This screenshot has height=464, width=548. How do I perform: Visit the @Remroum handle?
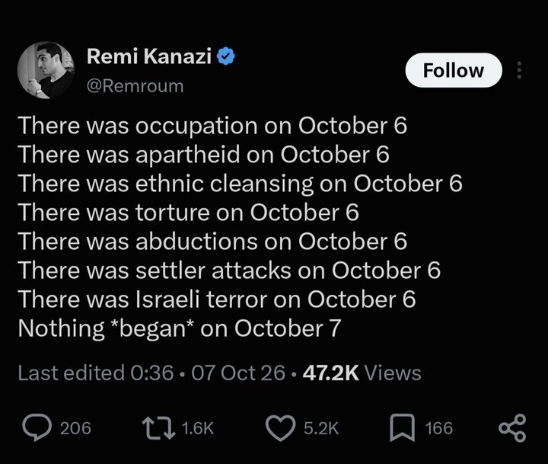pos(135,86)
